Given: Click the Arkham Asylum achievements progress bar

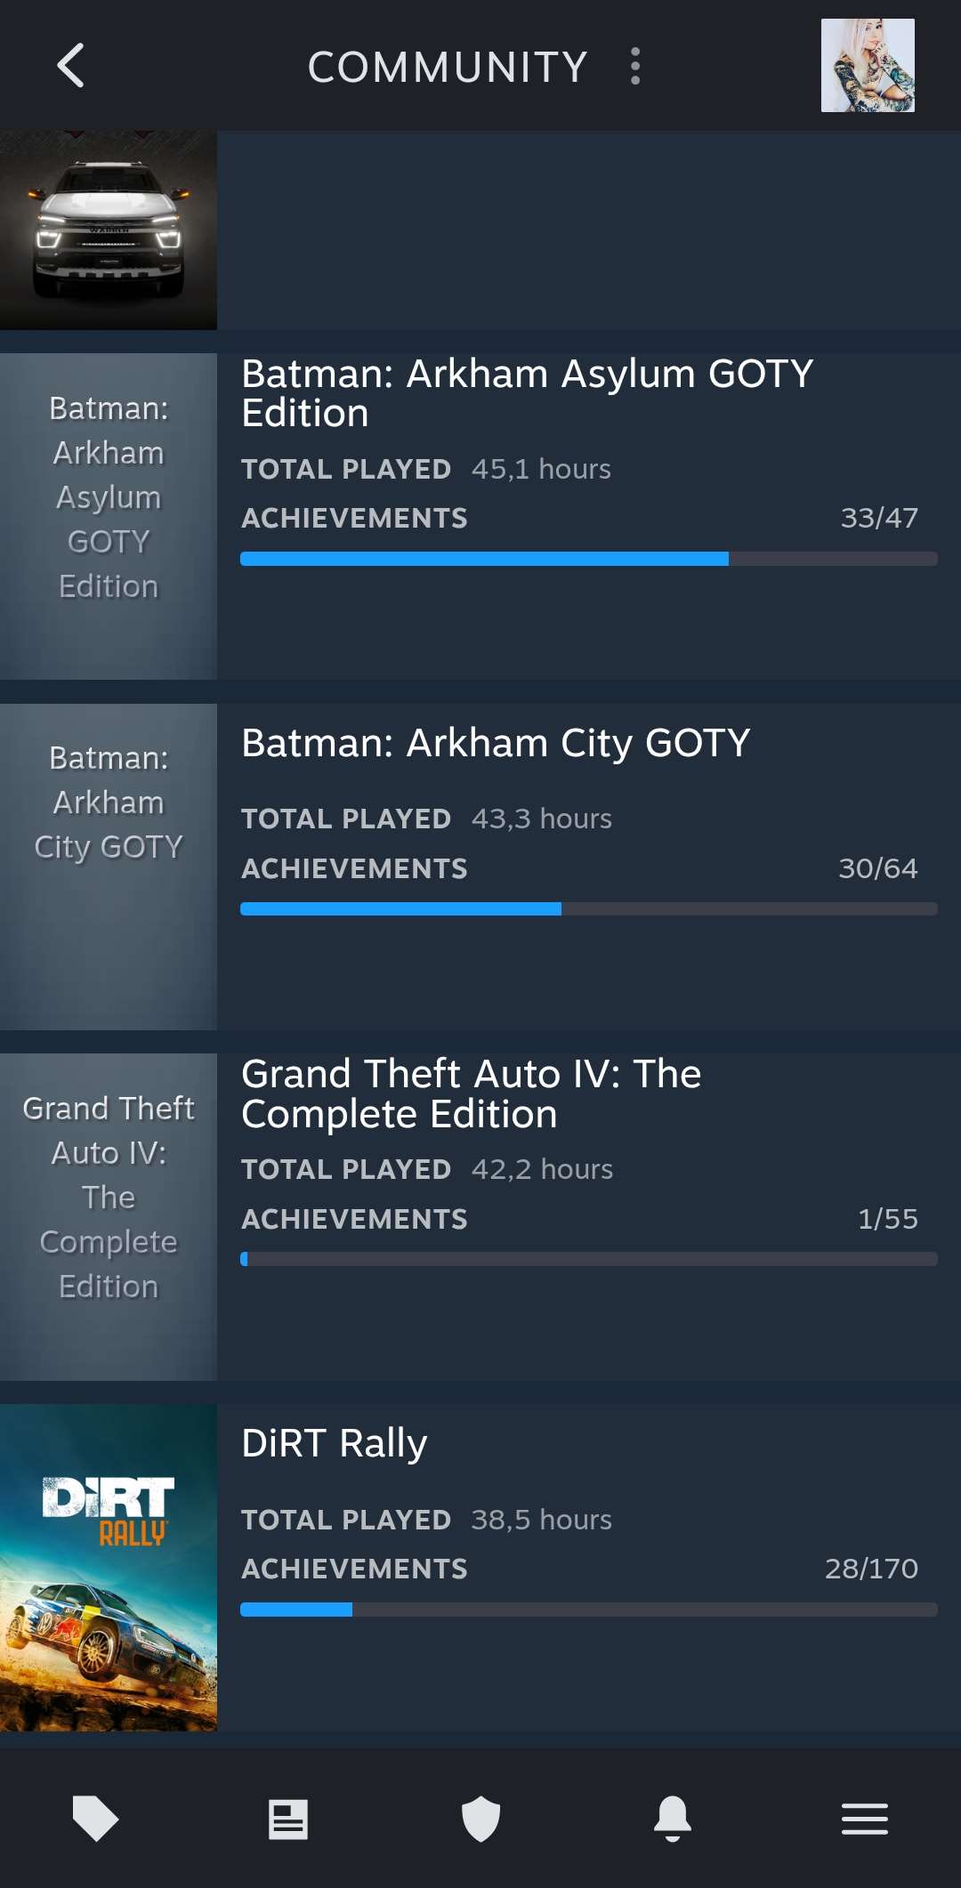Looking at the screenshot, I should coord(589,559).
